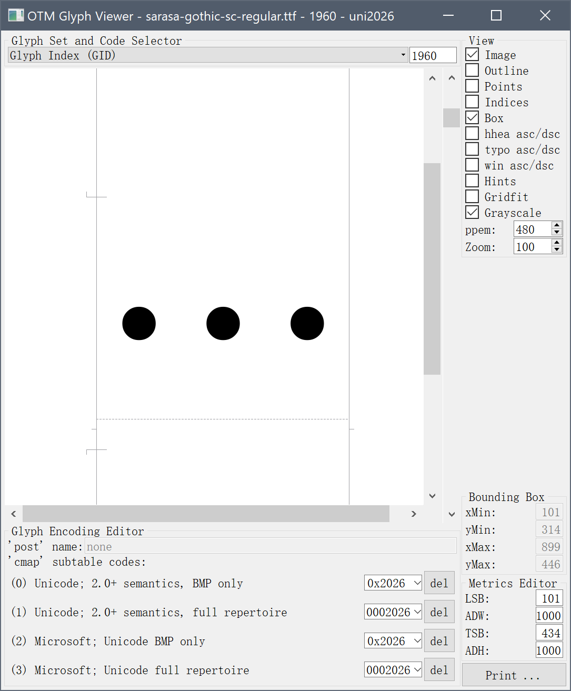
Task: Click horizontal scroll right arrow
Action: point(414,514)
